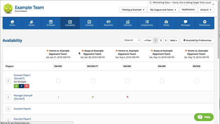Set multiple to maybe question mark

pos(21,86)
